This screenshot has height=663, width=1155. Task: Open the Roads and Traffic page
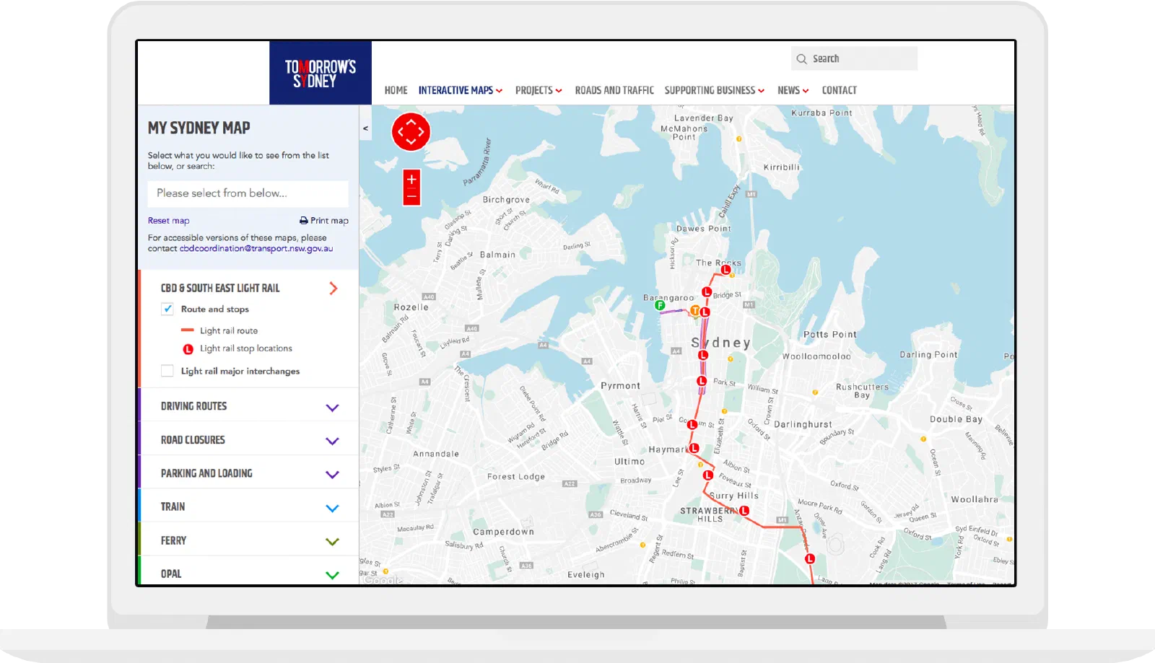614,90
